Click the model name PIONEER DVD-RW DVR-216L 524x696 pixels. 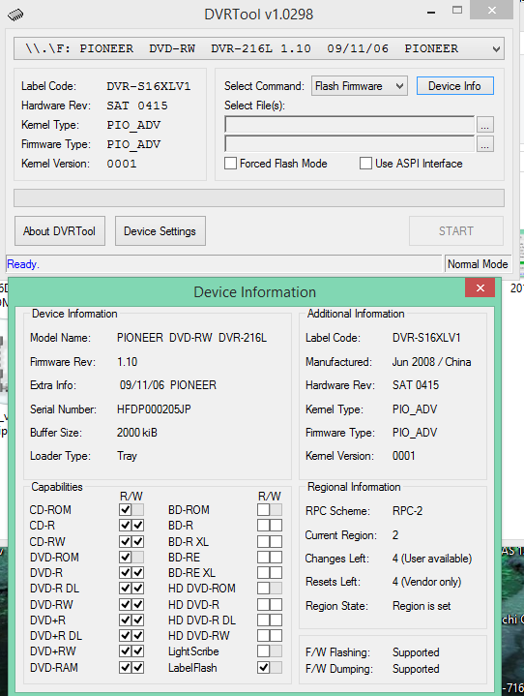click(x=191, y=338)
